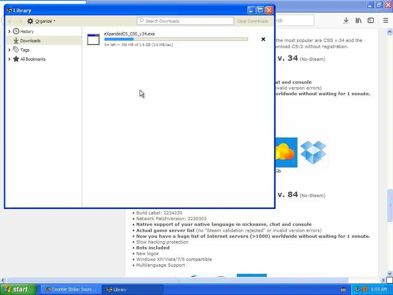Select History in the Library sidebar
393x295 pixels.
click(27, 31)
